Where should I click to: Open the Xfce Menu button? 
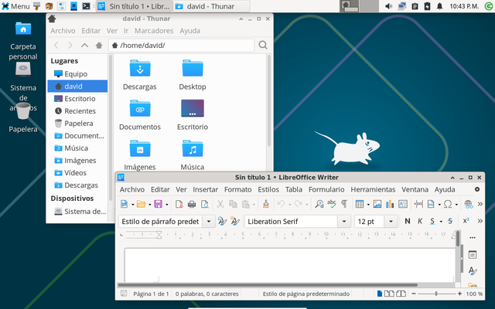tap(15, 6)
